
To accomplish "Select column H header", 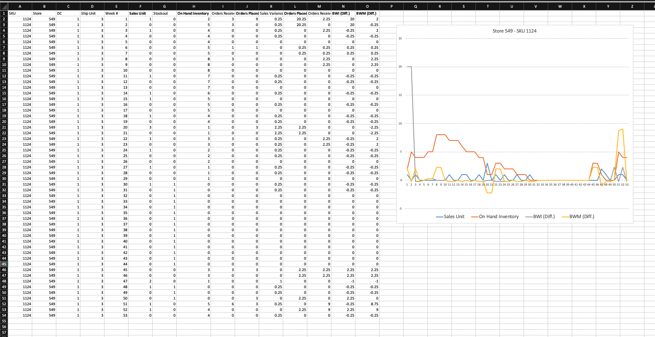I will pos(193,7).
